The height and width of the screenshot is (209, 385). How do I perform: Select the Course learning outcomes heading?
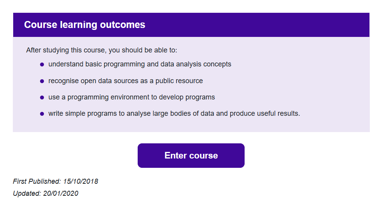click(85, 25)
